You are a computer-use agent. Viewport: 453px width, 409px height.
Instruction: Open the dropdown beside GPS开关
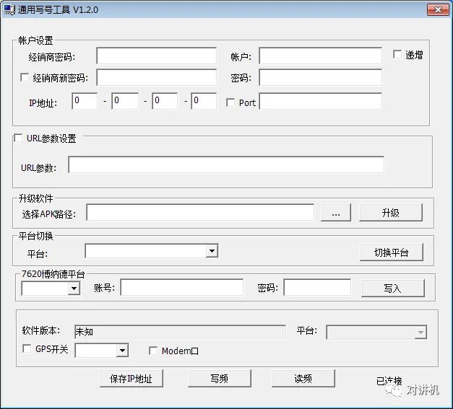pos(123,351)
